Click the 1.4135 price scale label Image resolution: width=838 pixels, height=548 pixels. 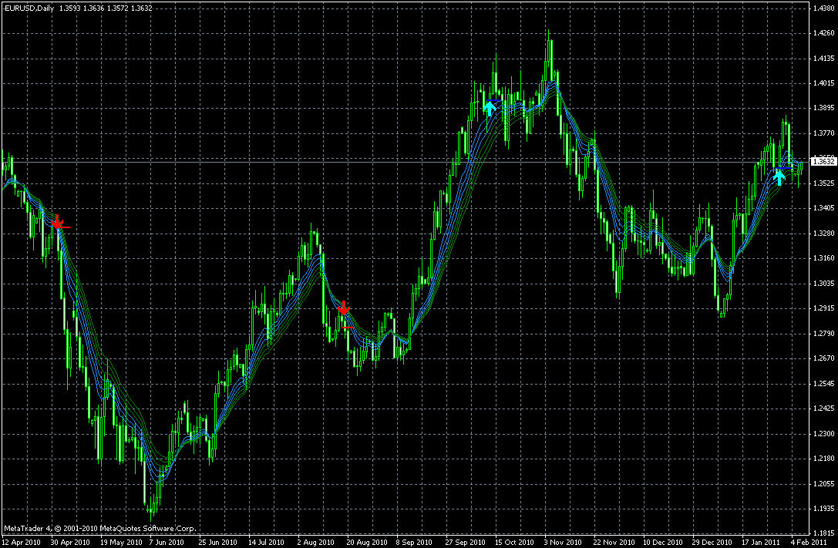tap(823, 59)
